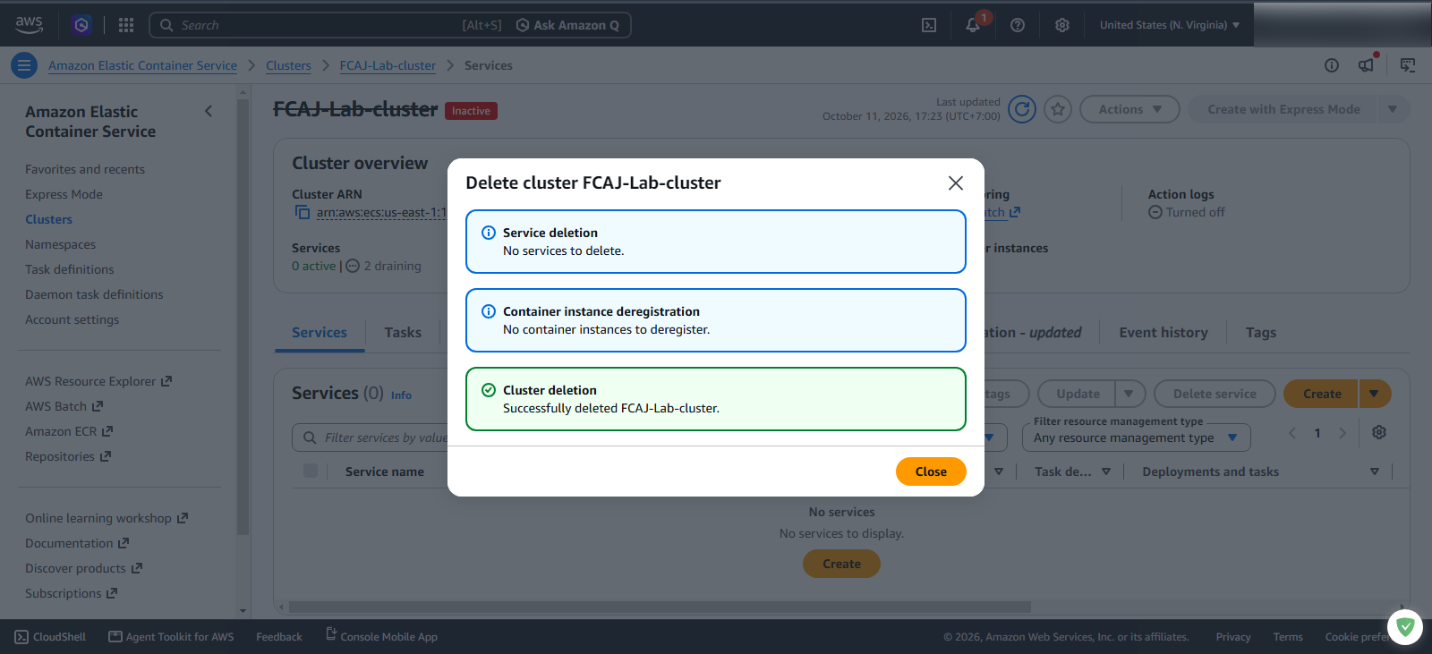1432x654 pixels.
Task: Switch to the Services tab
Action: (x=320, y=333)
